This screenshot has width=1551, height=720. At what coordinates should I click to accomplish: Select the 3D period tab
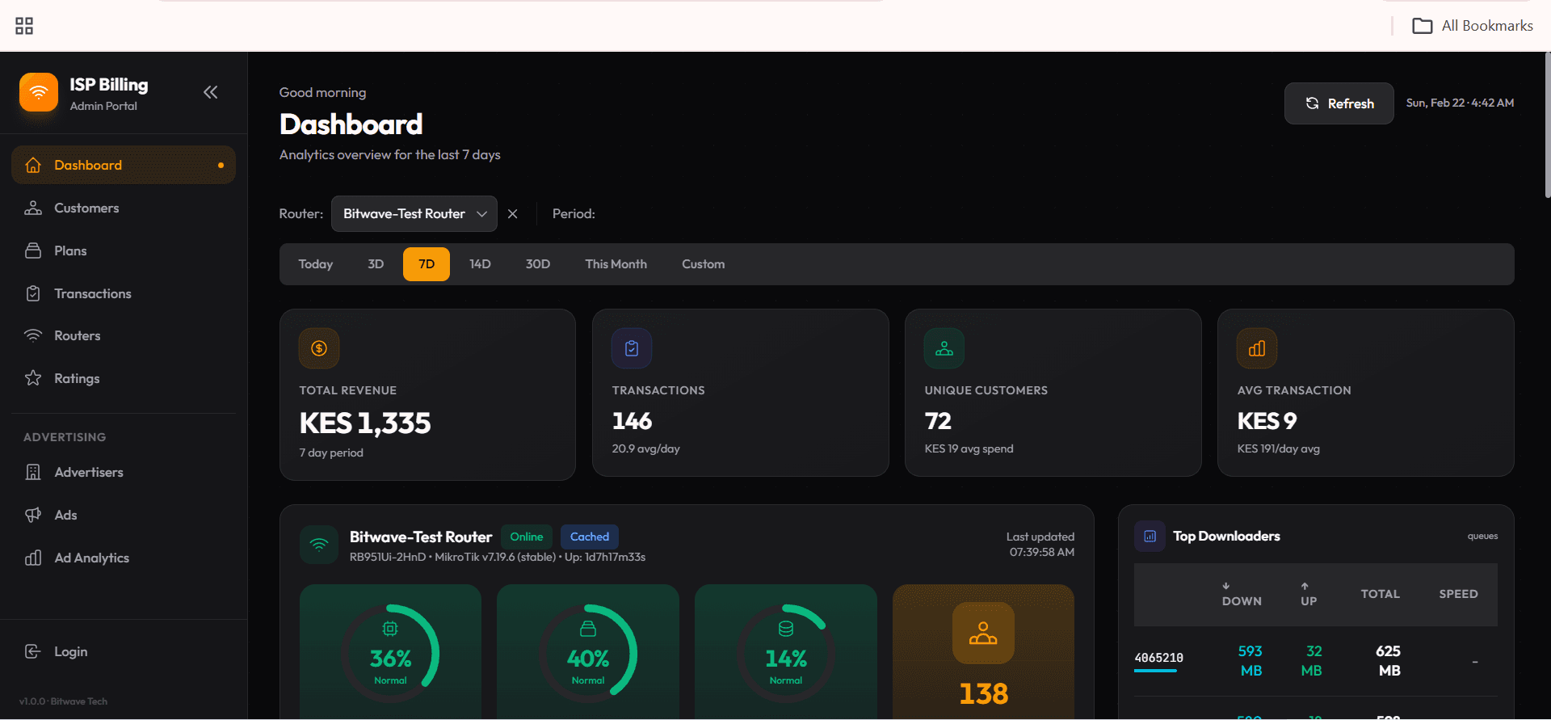tap(376, 264)
